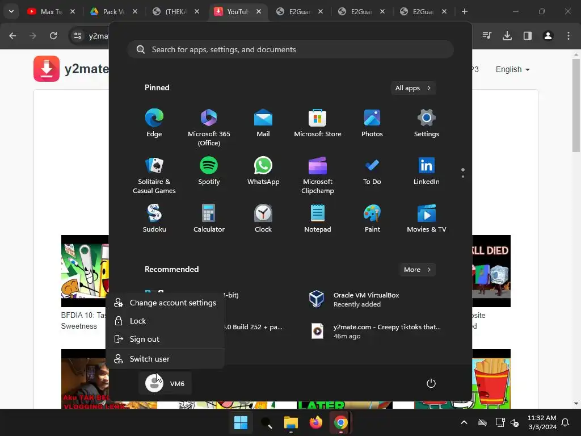The width and height of the screenshot is (581, 436).
Task: Launch LinkedIn from pinned apps
Action: point(427,171)
